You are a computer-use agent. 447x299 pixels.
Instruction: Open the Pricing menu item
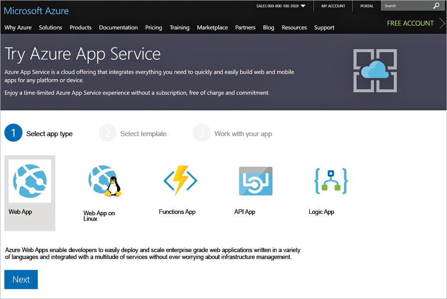(x=154, y=28)
